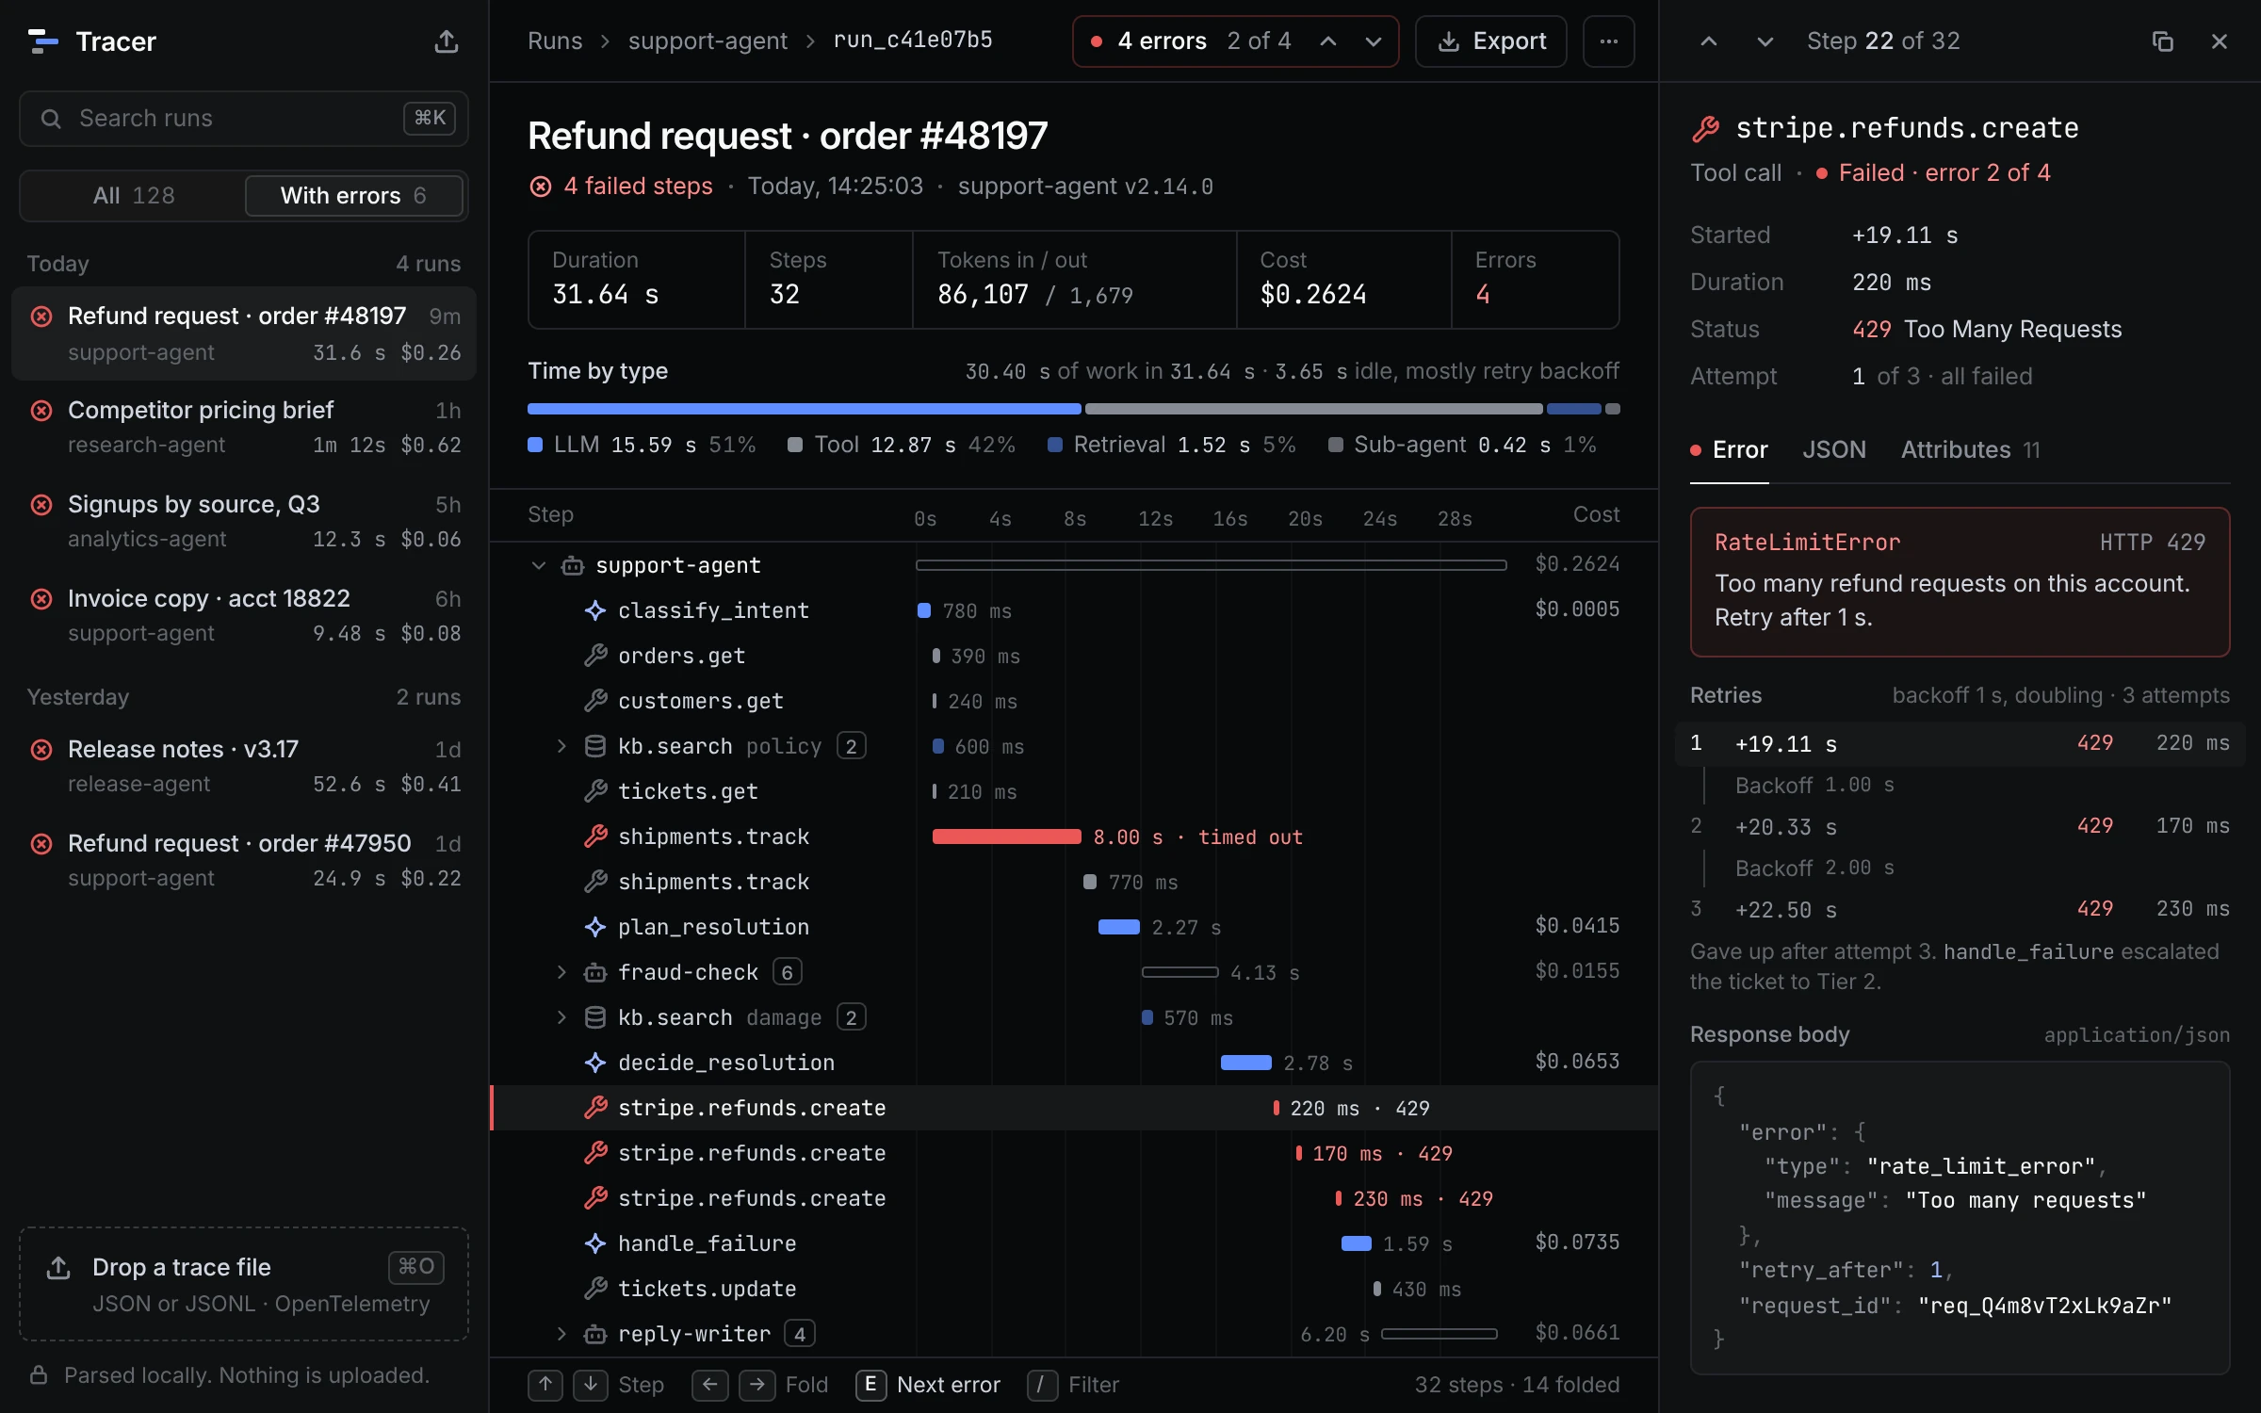Image resolution: width=2261 pixels, height=1413 pixels.
Task: Click the sparkle icon on plan_resolution
Action: point(595,927)
